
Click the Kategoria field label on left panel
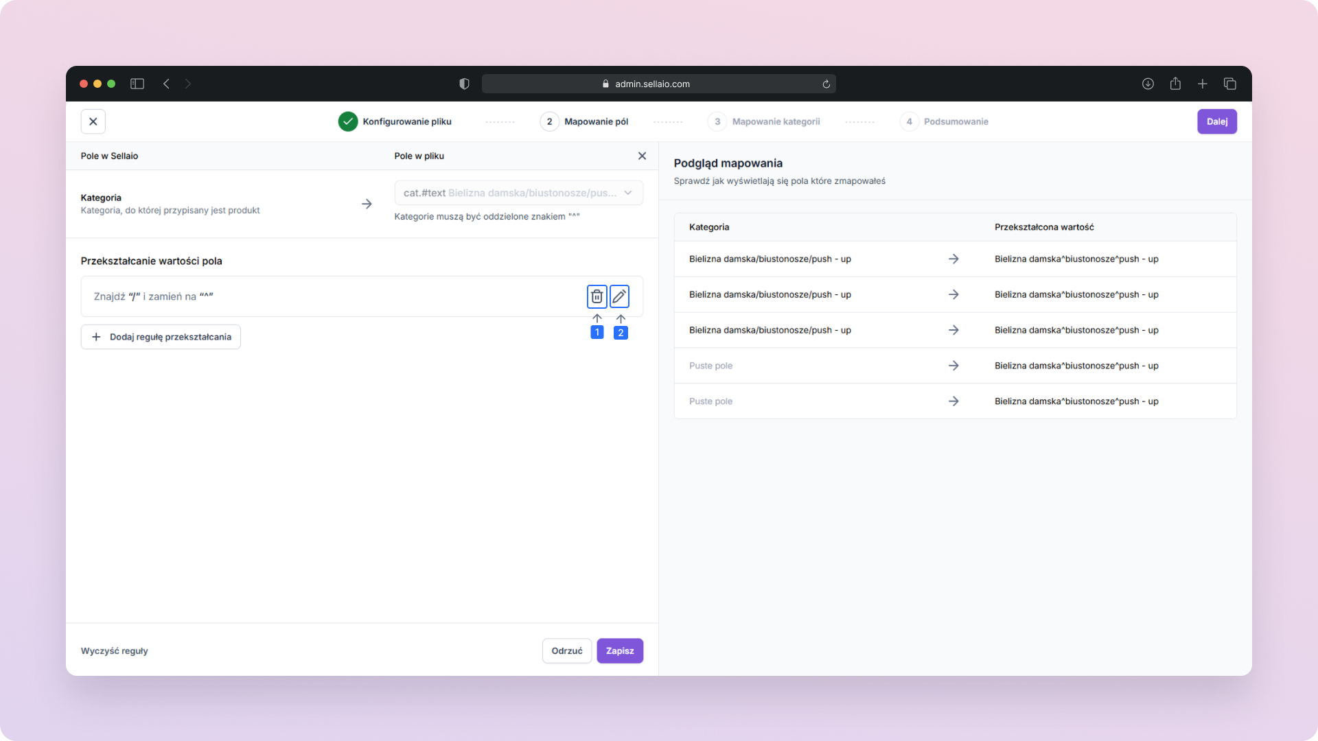pos(101,198)
